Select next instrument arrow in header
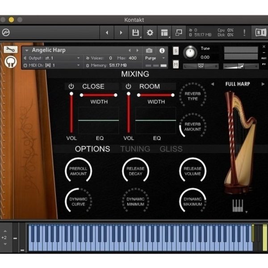Screen dimensions: 268x268 point(137,50)
